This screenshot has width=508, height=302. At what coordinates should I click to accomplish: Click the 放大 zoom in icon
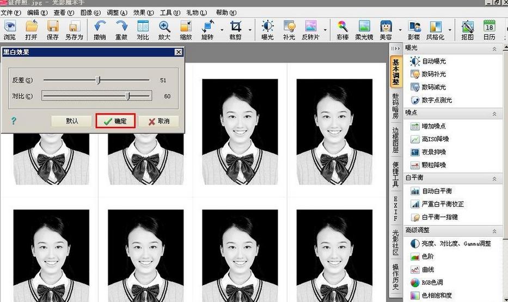coord(164,29)
